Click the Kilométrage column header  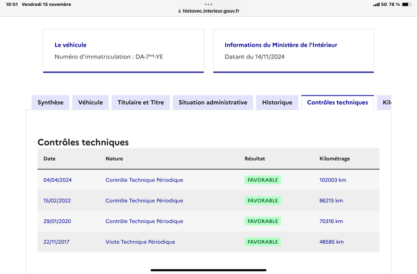(335, 159)
